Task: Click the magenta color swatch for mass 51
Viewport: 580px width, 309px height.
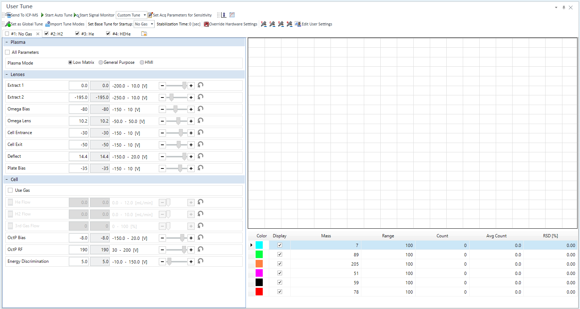Action: click(259, 273)
